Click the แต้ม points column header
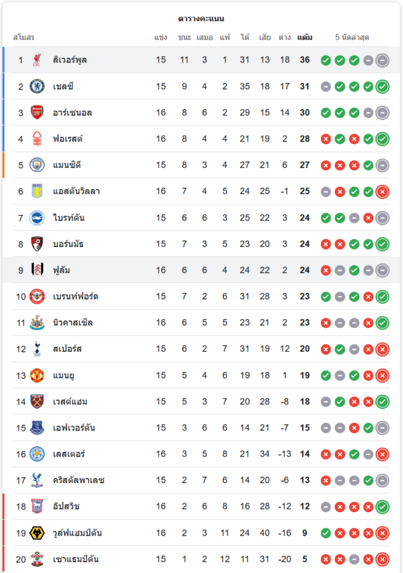The height and width of the screenshot is (573, 403). tap(304, 38)
